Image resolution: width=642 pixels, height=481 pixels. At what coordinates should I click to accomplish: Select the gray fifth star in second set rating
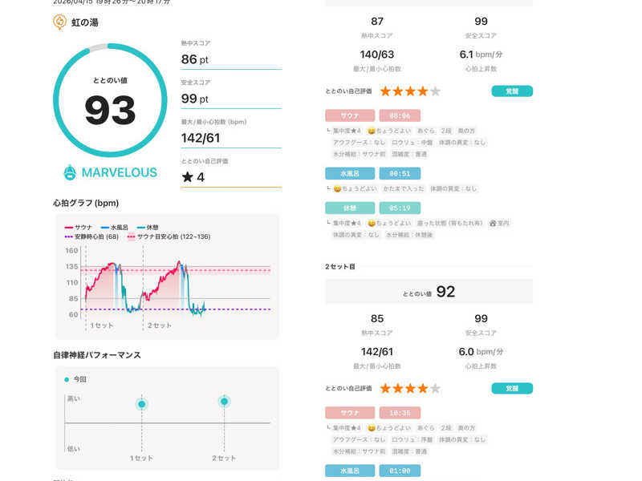coord(435,389)
